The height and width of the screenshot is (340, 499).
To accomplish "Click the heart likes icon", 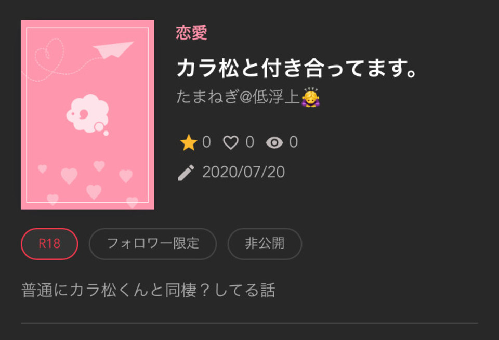I will pos(231,142).
